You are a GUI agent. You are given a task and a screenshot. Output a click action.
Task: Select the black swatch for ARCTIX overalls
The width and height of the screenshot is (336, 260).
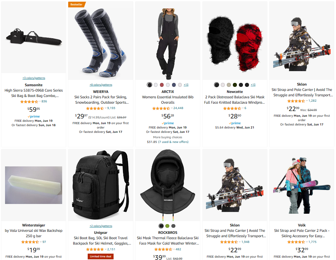[150, 85]
